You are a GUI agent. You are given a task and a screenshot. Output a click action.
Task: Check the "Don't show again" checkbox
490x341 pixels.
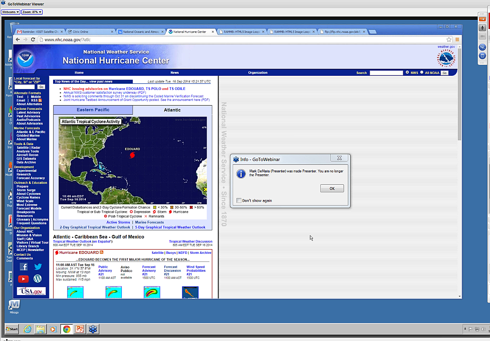click(x=239, y=200)
